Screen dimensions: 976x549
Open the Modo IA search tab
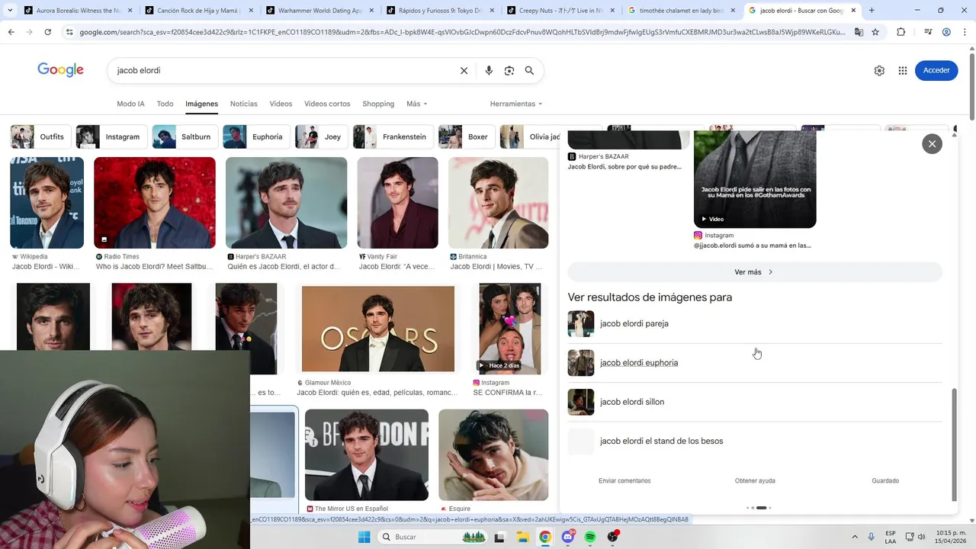coord(130,104)
